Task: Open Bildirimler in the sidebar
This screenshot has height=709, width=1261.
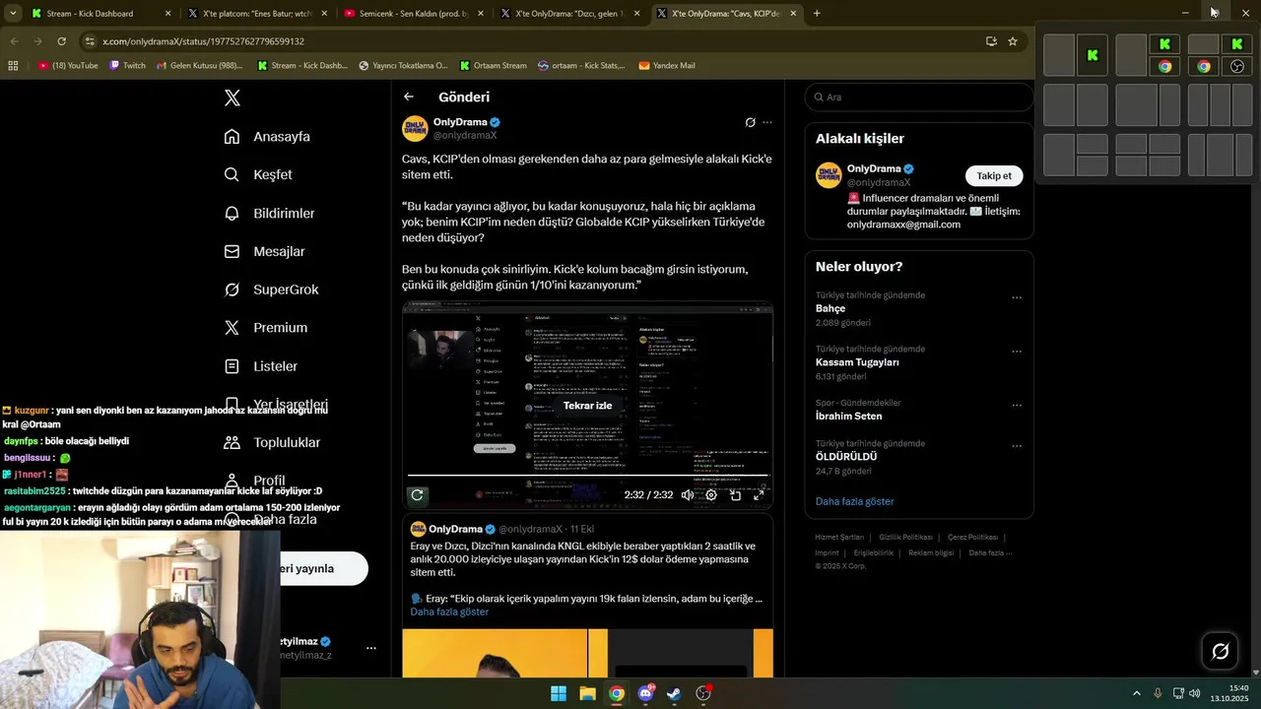Action: (x=269, y=213)
